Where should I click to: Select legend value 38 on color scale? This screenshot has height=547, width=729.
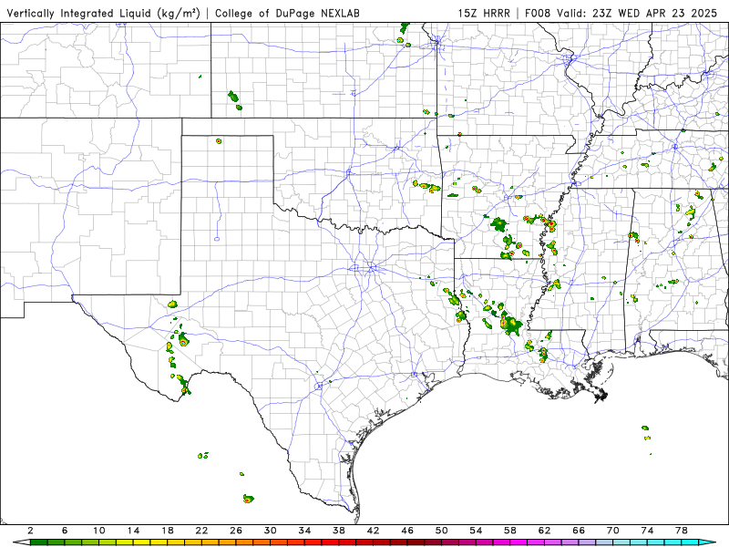tap(339, 531)
